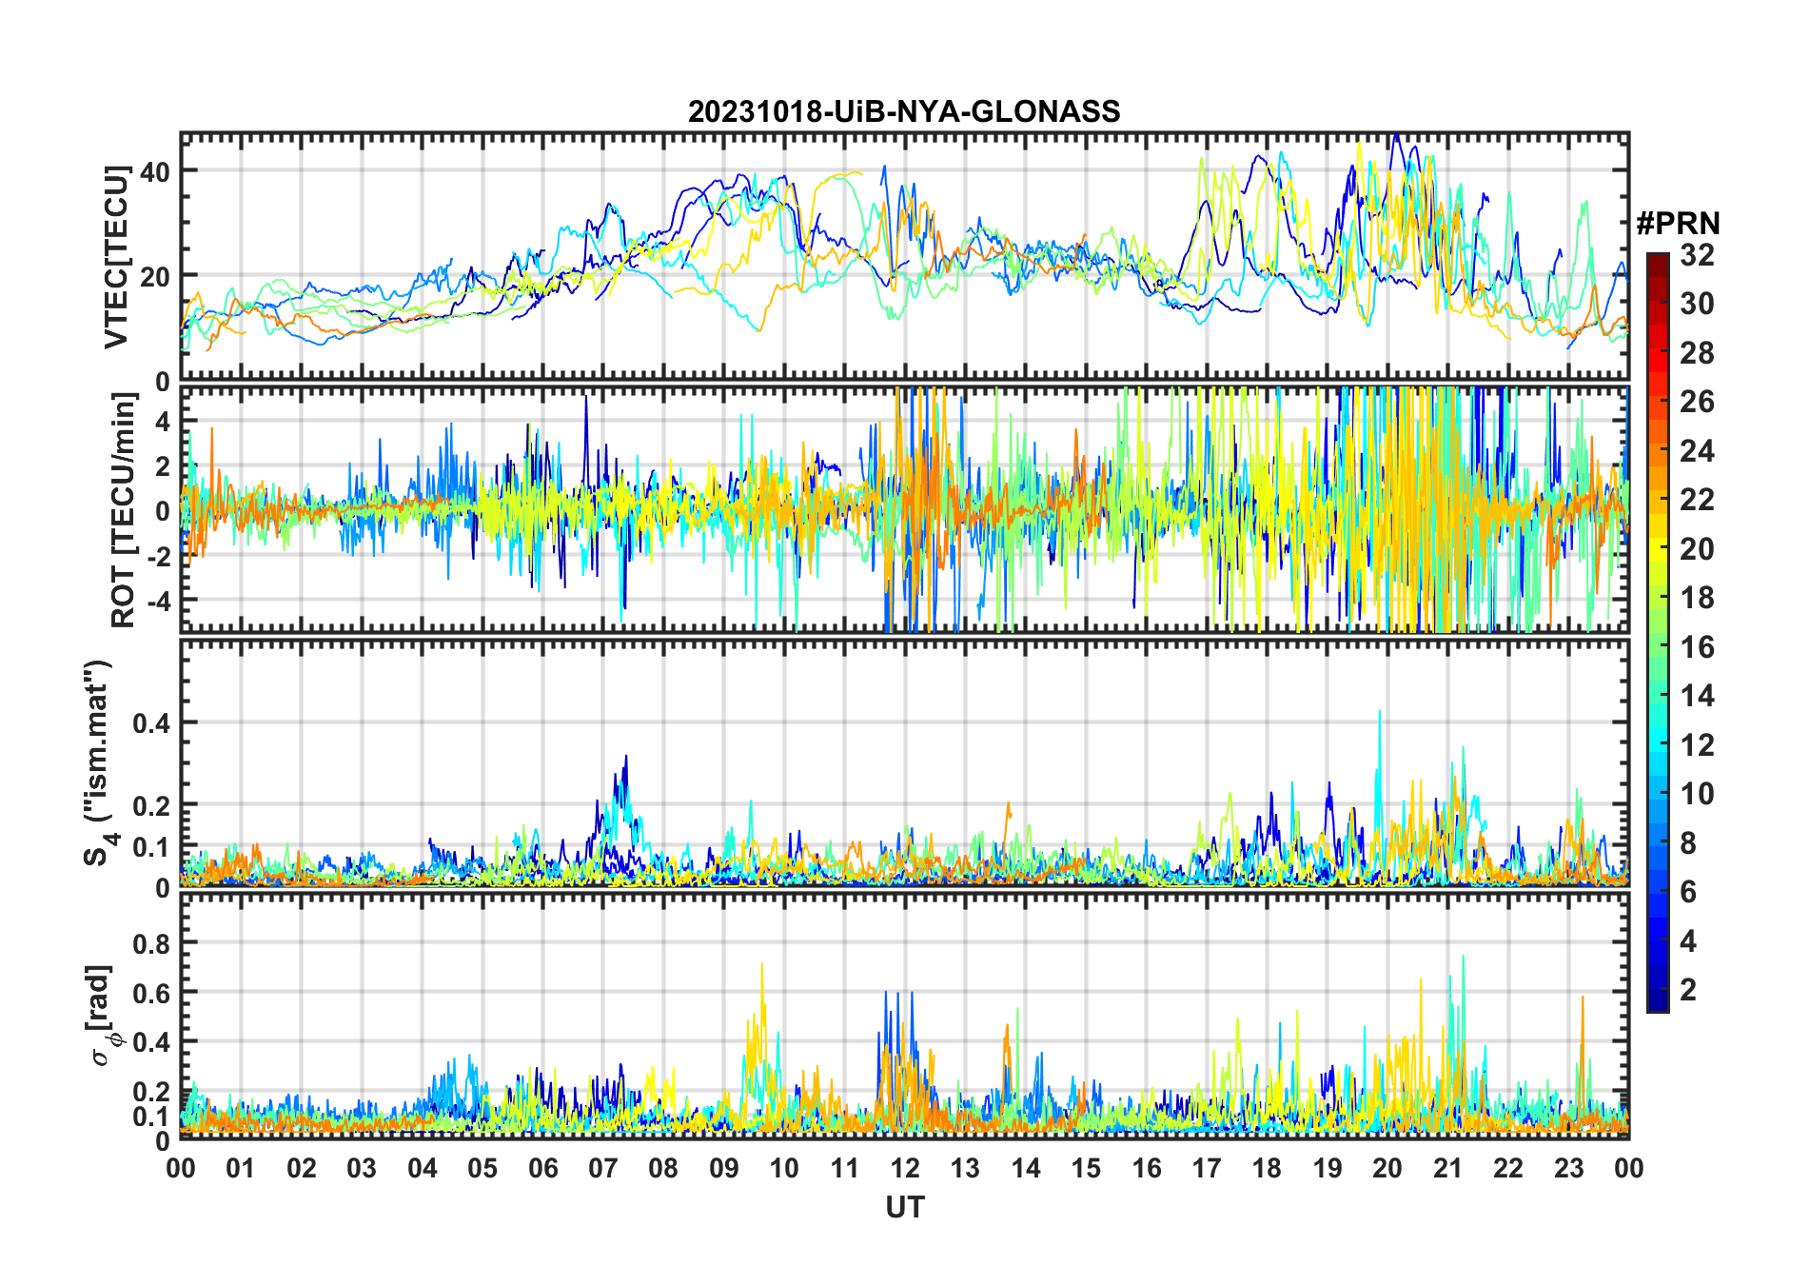Click x-axis tick label 23

[1569, 1169]
